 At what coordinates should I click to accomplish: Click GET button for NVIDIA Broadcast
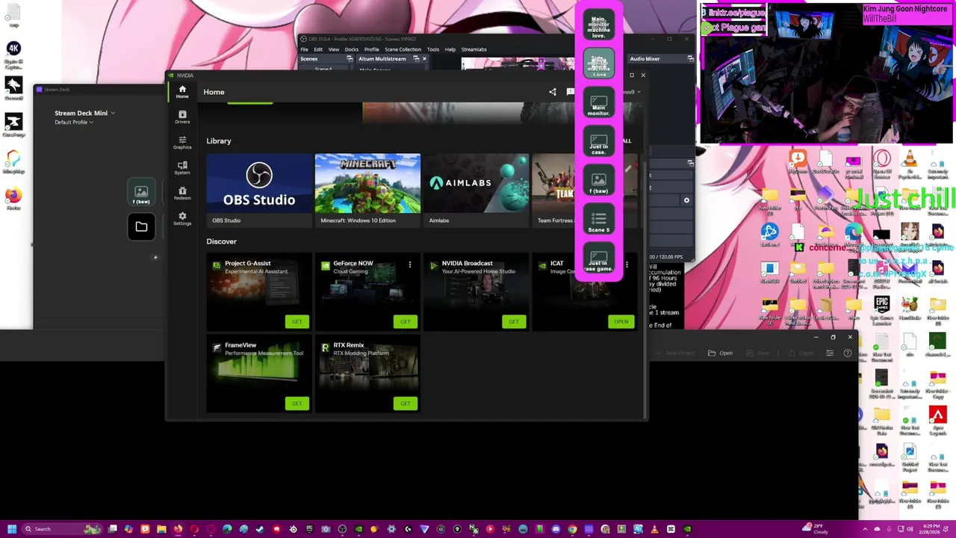click(513, 321)
